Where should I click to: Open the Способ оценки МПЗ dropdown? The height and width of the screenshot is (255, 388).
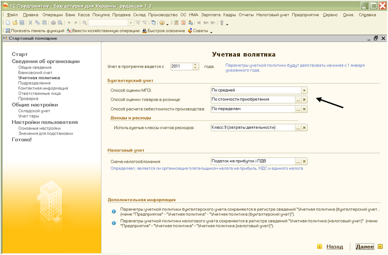click(304, 90)
